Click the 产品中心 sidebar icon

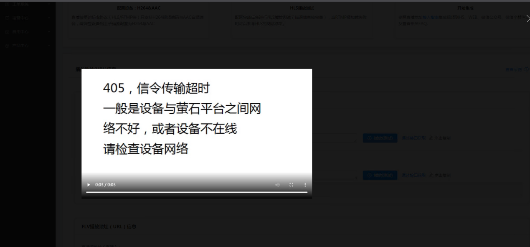coord(8,46)
